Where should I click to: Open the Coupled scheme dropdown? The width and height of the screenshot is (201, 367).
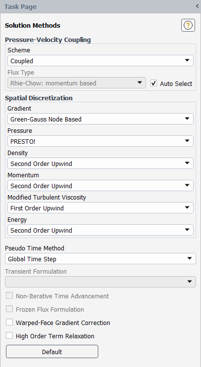click(x=100, y=61)
